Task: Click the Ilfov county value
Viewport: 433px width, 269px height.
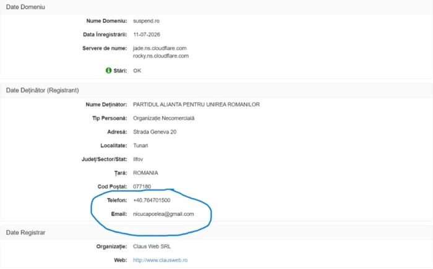Action: 138,160
